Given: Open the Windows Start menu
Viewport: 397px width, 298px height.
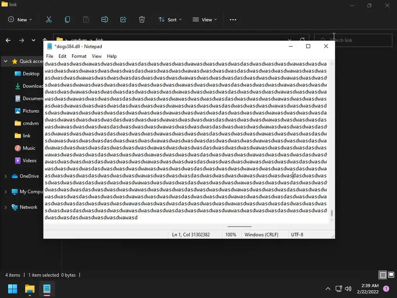Looking at the screenshot, I should 12,289.
